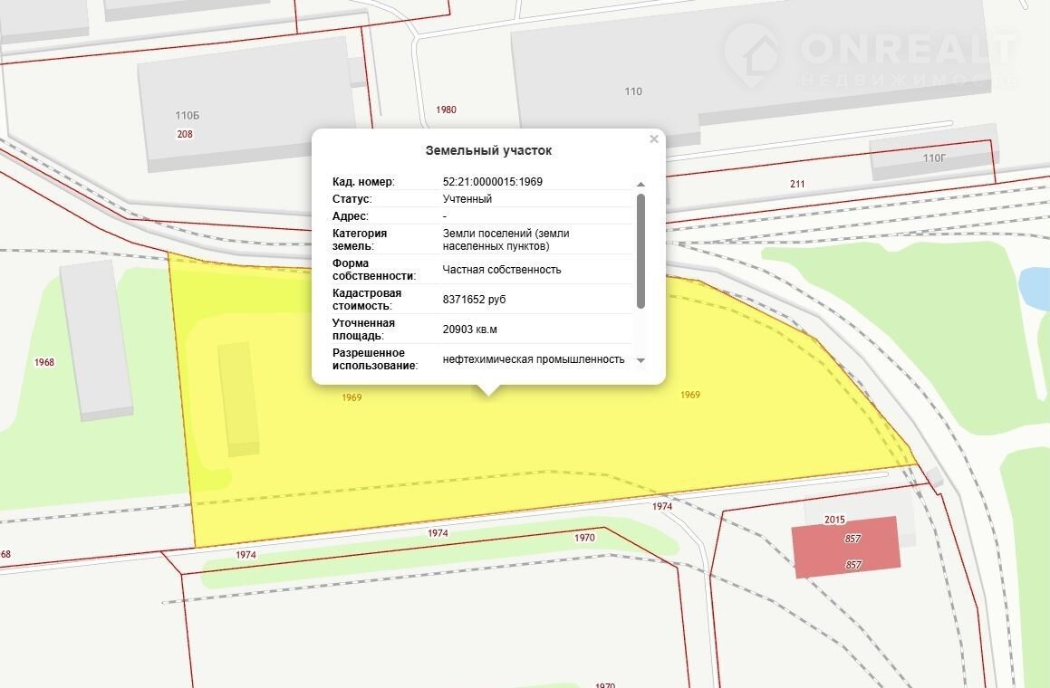Click parcel label 1968
1050x688 pixels.
tap(44, 362)
